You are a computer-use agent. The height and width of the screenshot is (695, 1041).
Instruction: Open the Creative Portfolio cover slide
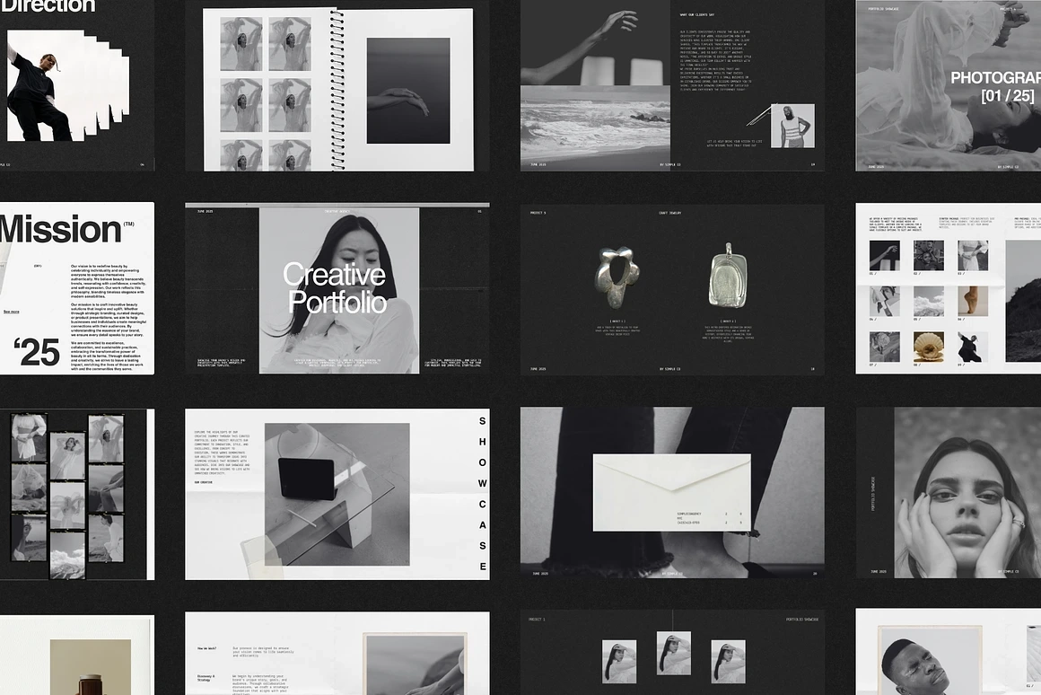coord(337,289)
